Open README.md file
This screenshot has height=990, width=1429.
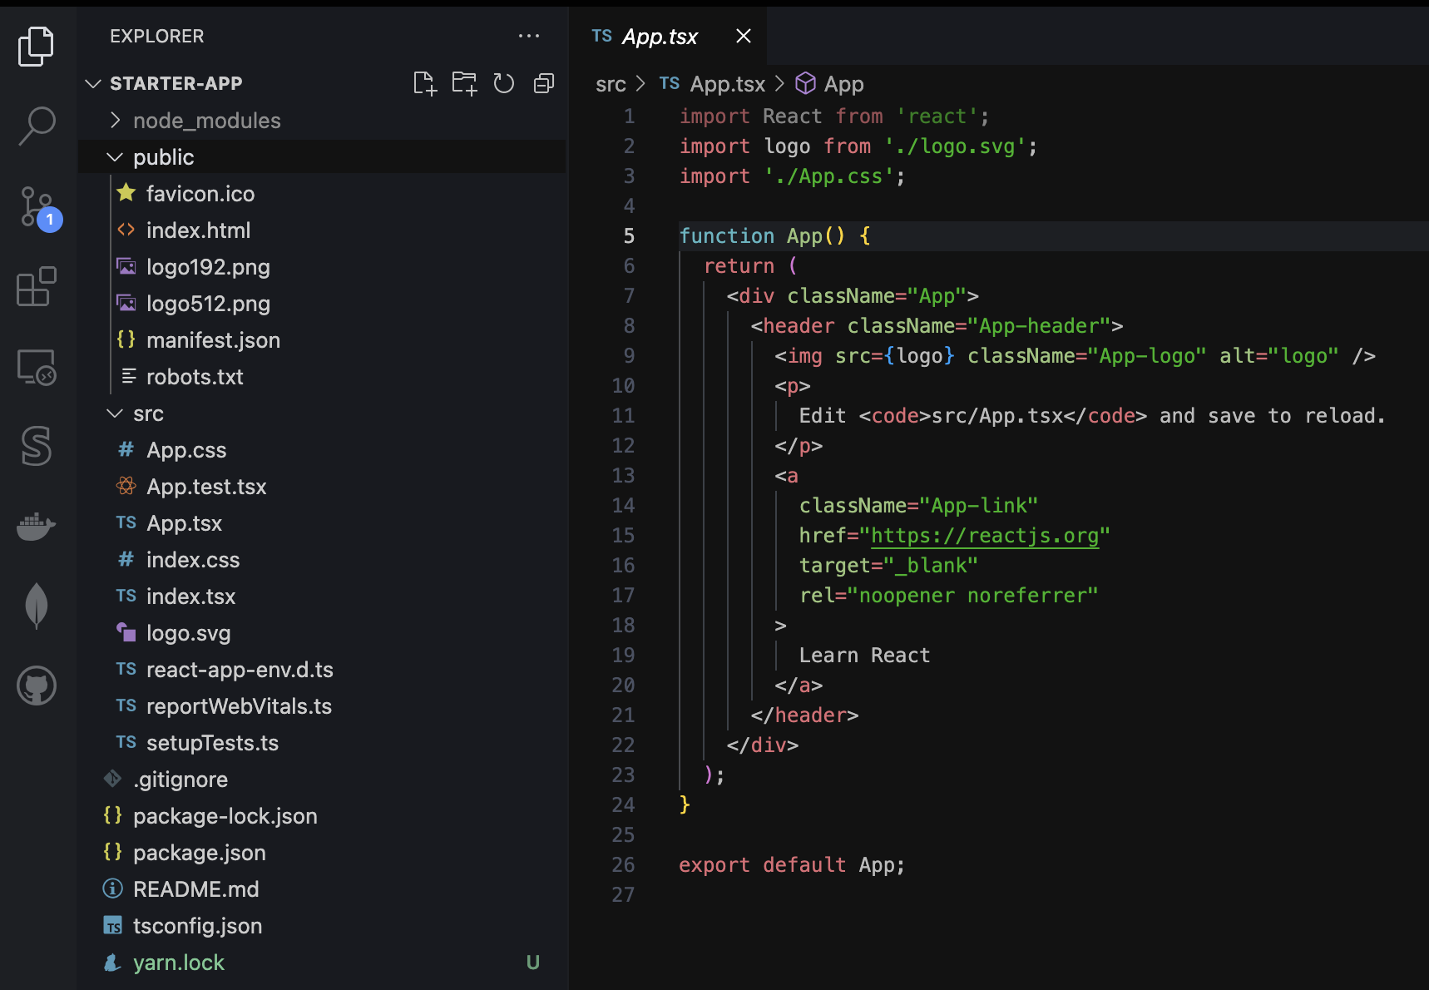click(x=323, y=889)
